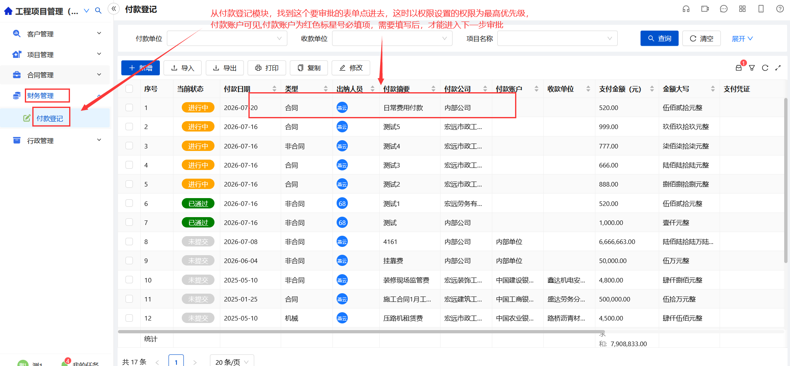Select the row 10 checkbox

[129, 280]
